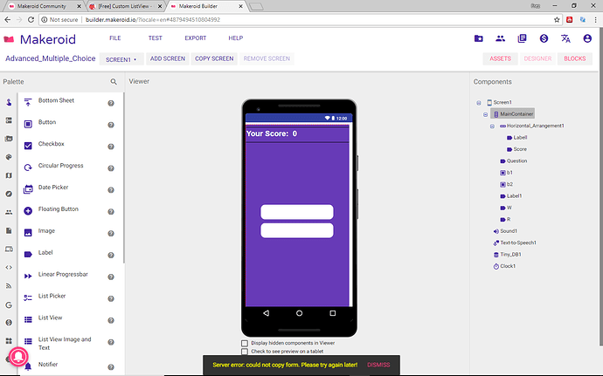Viewport: 603px width, 376px height.
Task: Show help for Button component
Action: [x=111, y=125]
